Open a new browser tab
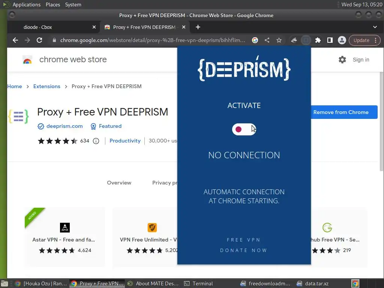 [198, 27]
